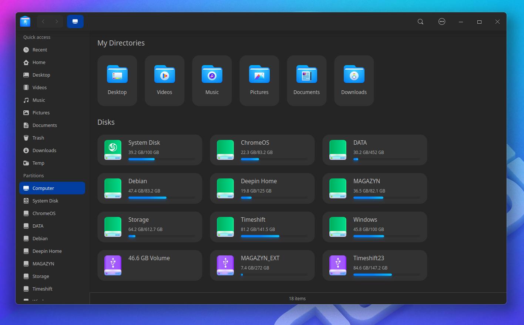The height and width of the screenshot is (325, 524).
Task: Open Recent in the sidebar
Action: point(52,50)
